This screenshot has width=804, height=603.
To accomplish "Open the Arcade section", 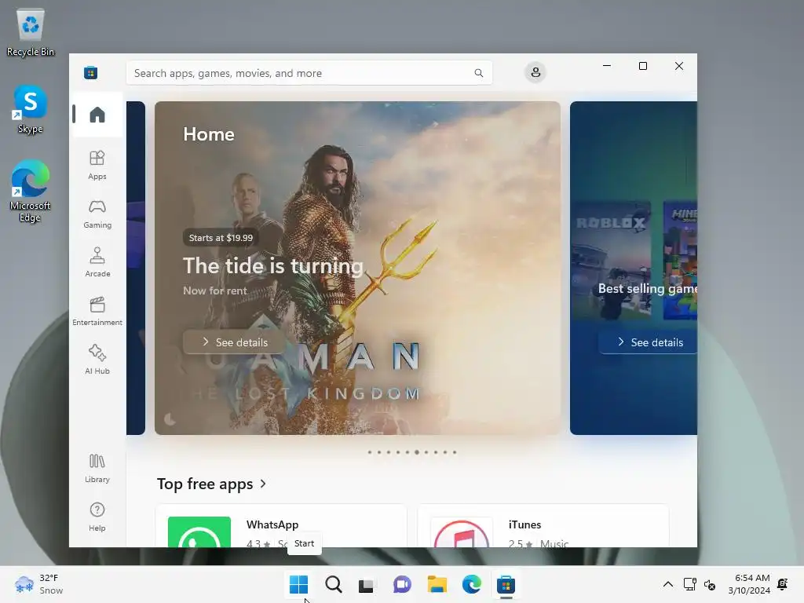I will click(x=97, y=262).
